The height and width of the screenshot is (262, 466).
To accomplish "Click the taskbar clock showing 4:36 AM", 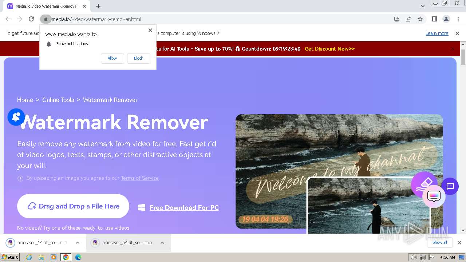I will click(447, 257).
